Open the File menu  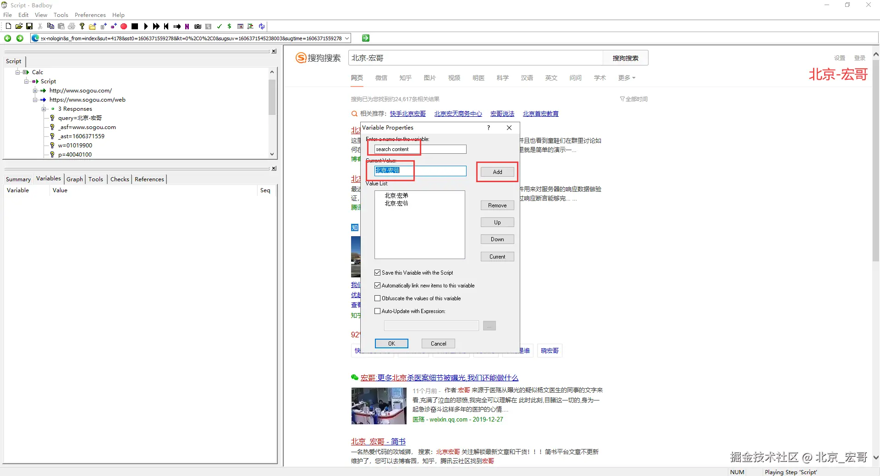point(7,15)
